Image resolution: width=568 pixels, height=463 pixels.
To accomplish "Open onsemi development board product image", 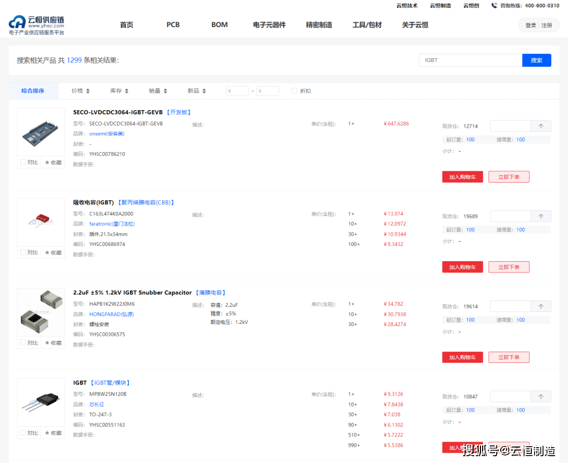I will (x=41, y=133).
